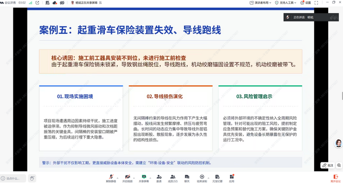Open the 元宝纪要 meeting notes icon
This screenshot has width=343, height=184.
click(217, 178)
